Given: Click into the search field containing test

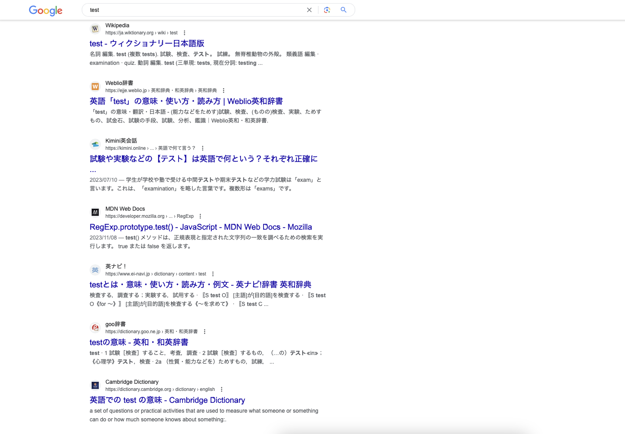Looking at the screenshot, I should pos(196,10).
